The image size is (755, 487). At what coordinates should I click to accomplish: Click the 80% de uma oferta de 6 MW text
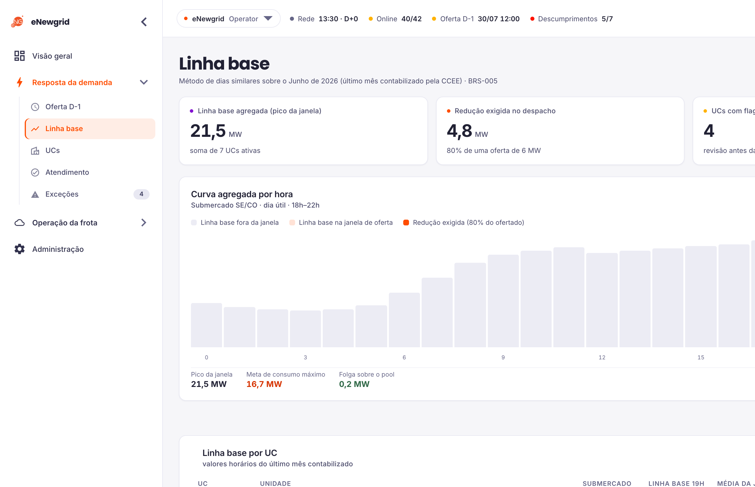point(494,151)
